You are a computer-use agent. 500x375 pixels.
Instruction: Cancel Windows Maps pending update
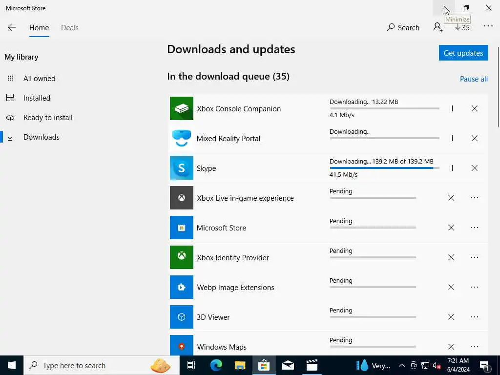coord(451,347)
